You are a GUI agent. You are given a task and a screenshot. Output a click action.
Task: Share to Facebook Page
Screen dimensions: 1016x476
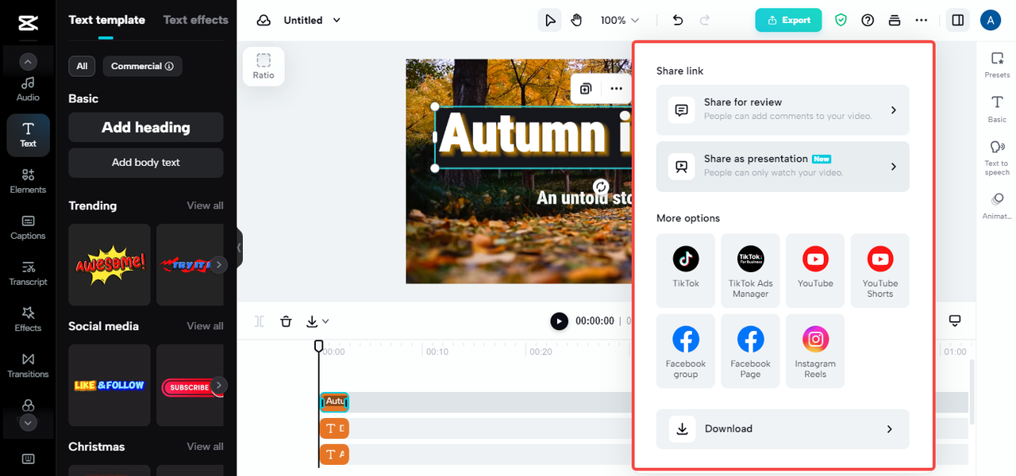click(751, 351)
